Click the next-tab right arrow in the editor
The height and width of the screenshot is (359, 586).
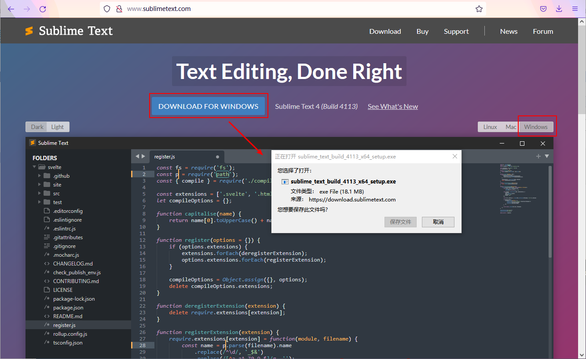pyautogui.click(x=143, y=156)
